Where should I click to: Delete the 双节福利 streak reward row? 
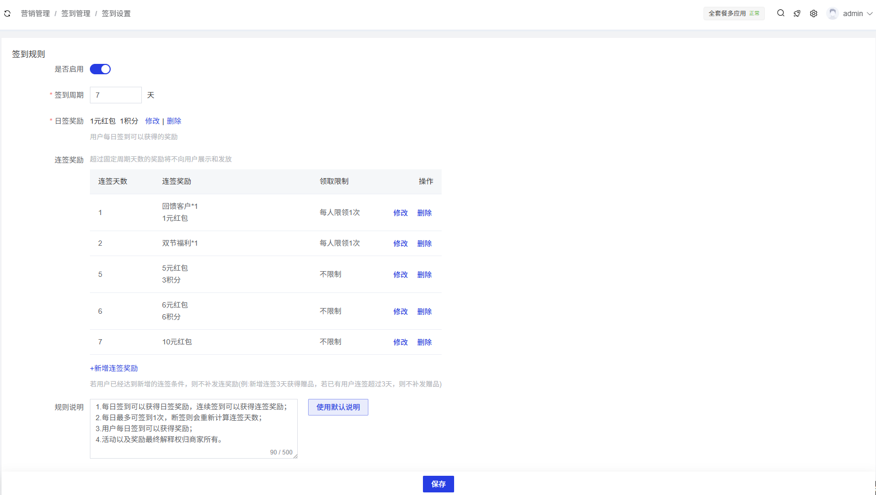click(424, 244)
